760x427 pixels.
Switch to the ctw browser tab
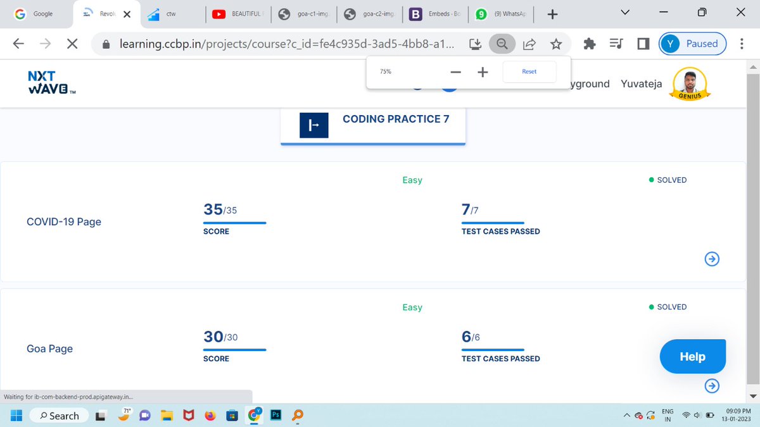tap(172, 13)
